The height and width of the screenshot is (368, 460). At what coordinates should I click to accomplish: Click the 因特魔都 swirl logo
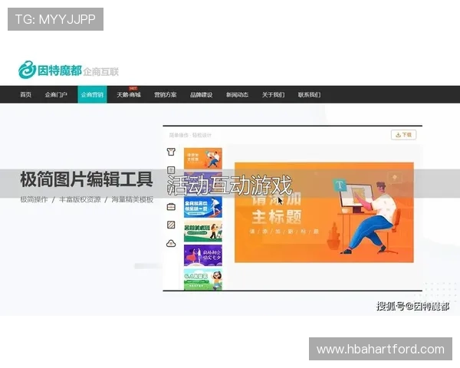(x=27, y=70)
